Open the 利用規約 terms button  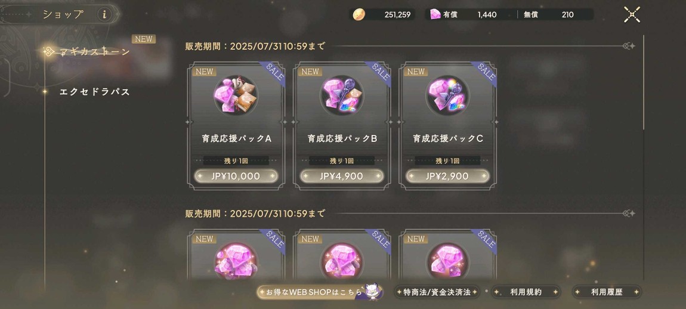click(526, 292)
